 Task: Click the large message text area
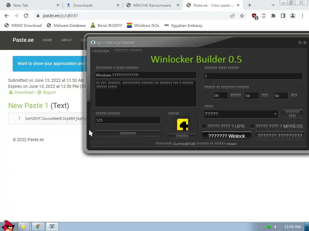[146, 94]
